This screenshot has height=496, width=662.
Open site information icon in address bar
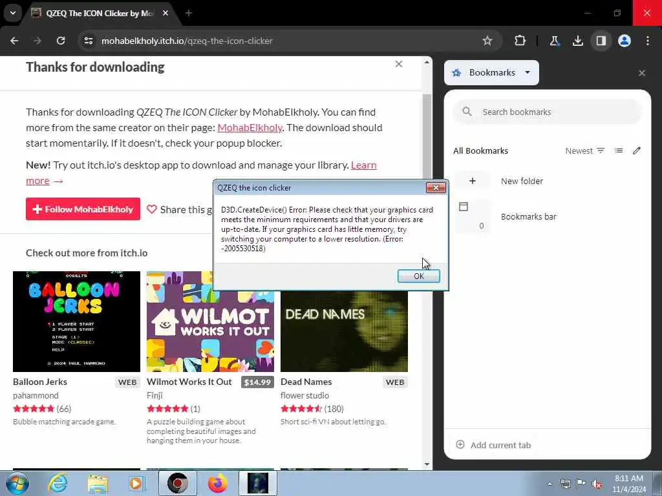88,41
